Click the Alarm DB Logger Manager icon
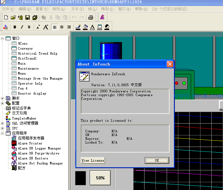This screenshot has height=190, width=223. pyautogui.click(x=14, y=148)
